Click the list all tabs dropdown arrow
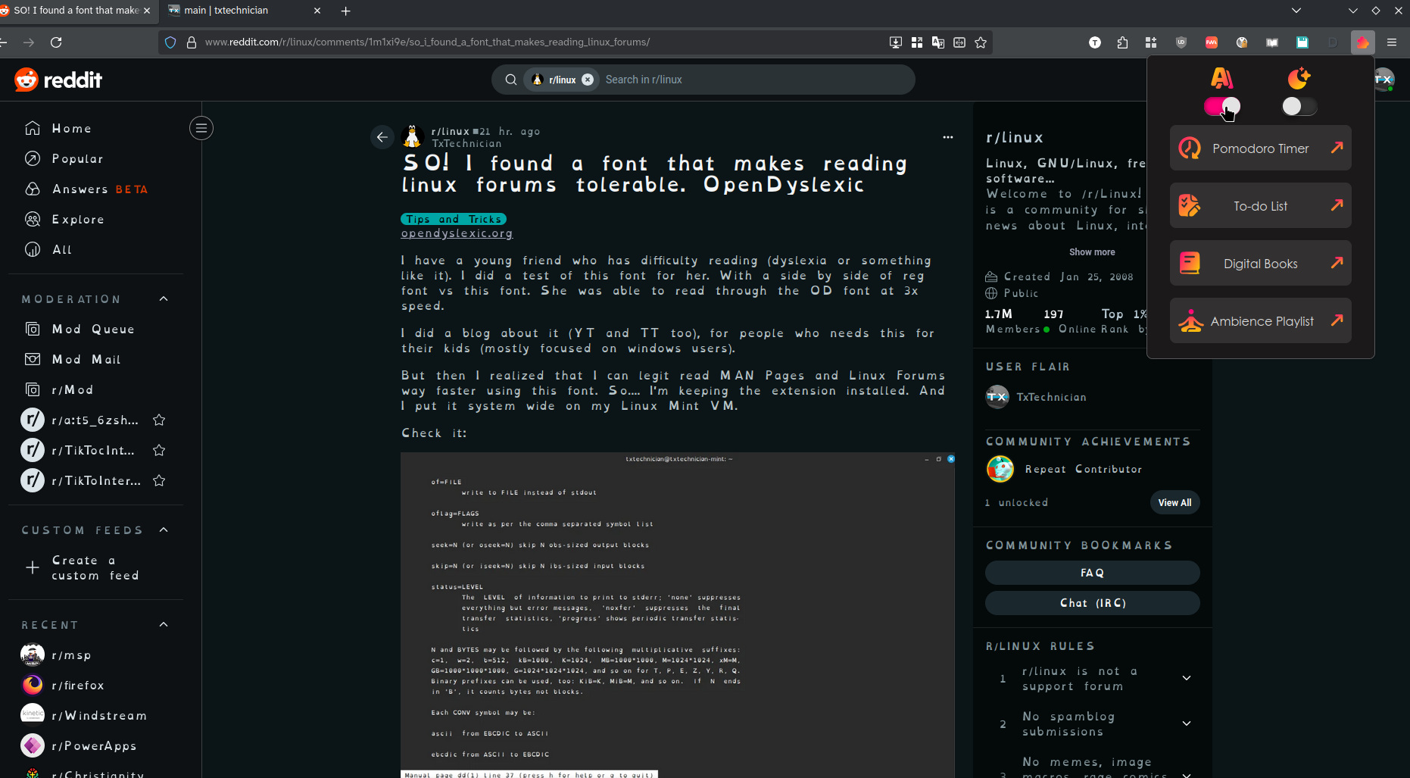1410x778 pixels. [x=1296, y=11]
